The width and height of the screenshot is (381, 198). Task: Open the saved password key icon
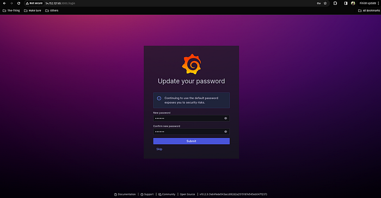(x=318, y=3)
